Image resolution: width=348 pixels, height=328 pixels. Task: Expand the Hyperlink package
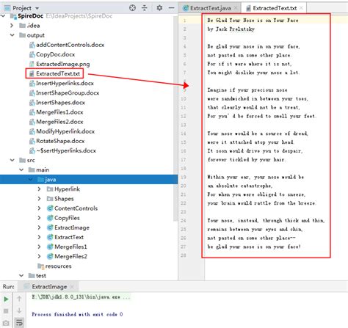tap(39, 189)
